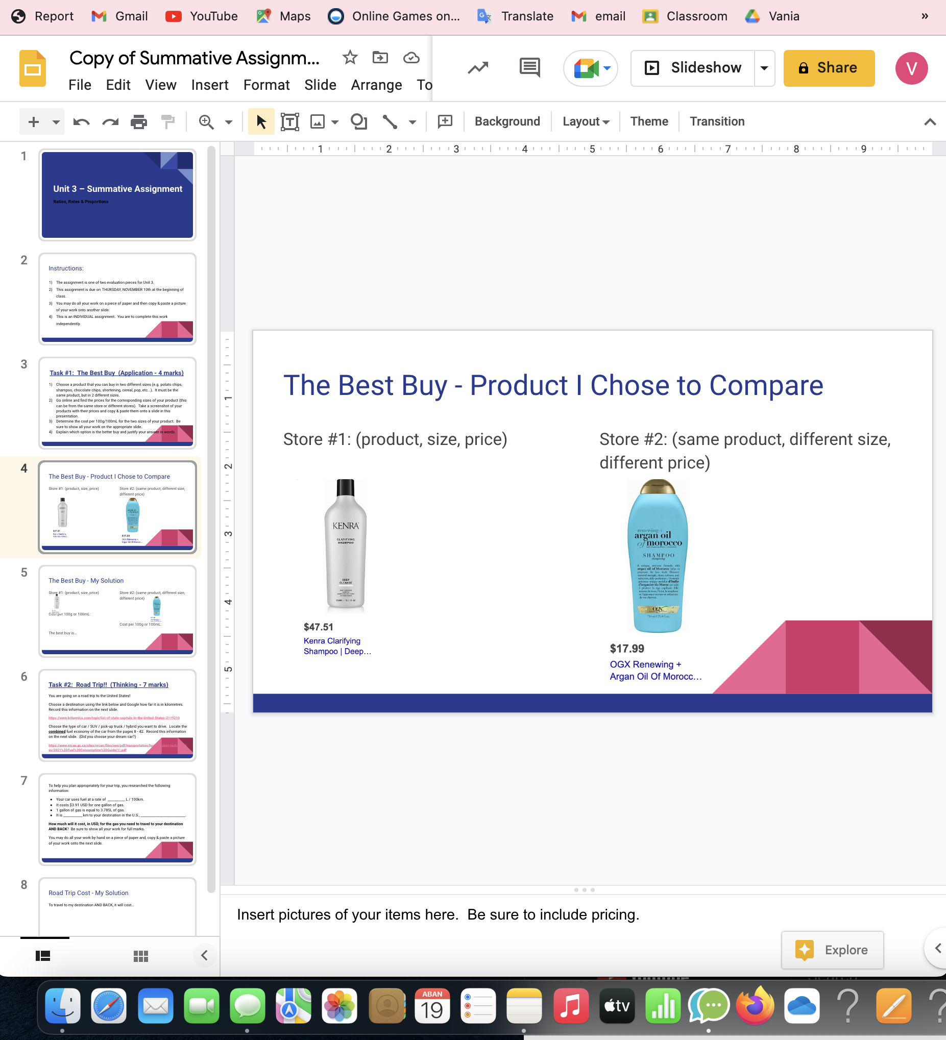Viewport: 946px width, 1040px height.
Task: Open the Kenra Clarifying Shampoo link
Action: click(x=337, y=646)
